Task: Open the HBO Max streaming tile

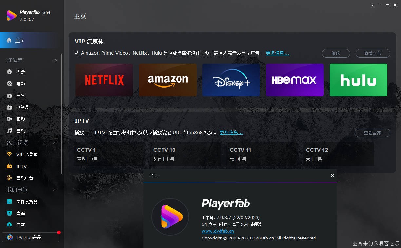Action: (x=295, y=80)
